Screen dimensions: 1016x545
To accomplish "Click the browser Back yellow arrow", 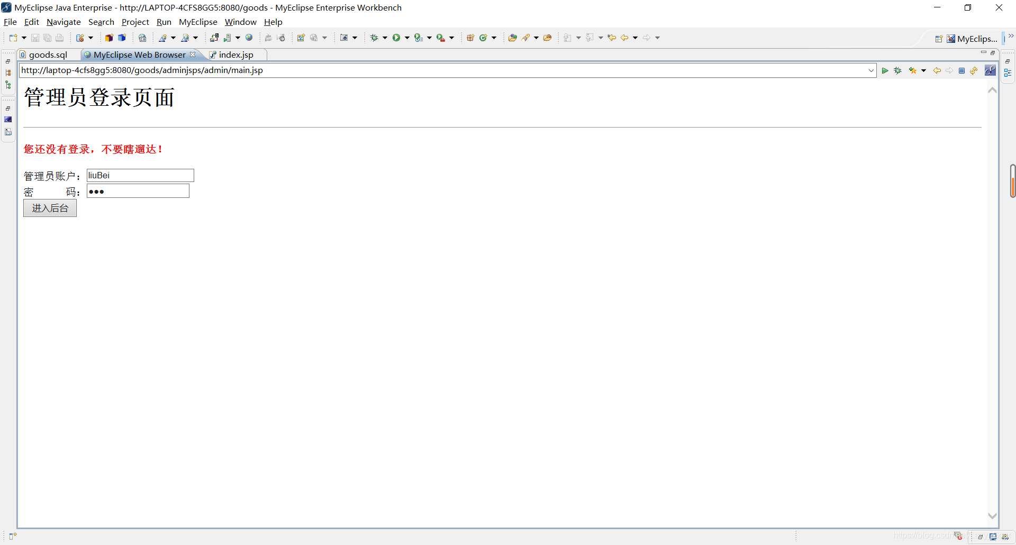I will pyautogui.click(x=937, y=70).
